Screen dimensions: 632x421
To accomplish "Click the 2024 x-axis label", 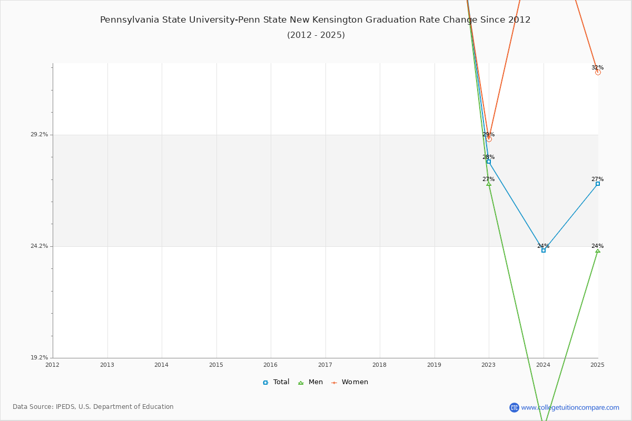I will coord(543,365).
